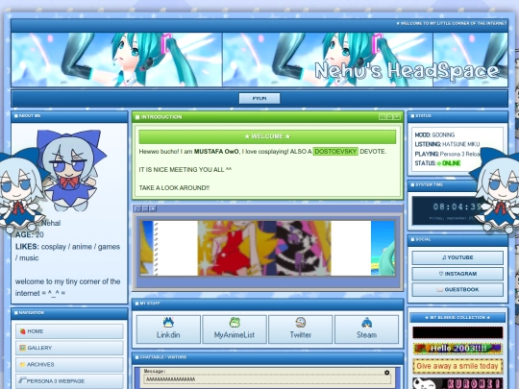Click the Nehu's HeadSpace banner title

point(407,71)
